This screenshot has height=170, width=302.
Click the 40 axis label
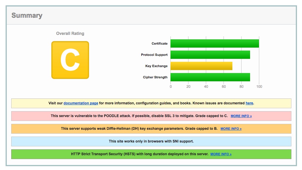point(206,87)
